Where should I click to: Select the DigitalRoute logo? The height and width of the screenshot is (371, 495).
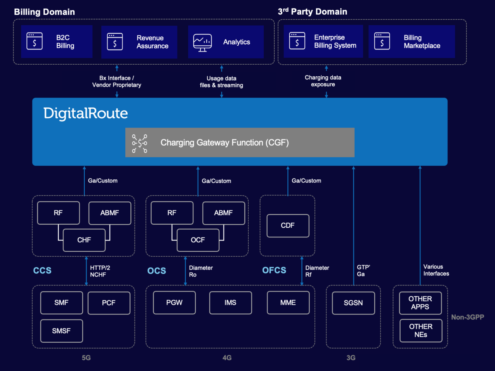tap(85, 113)
